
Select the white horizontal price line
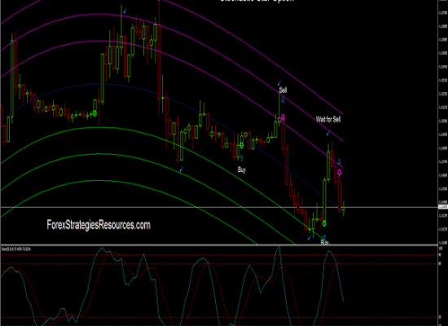[219, 207]
